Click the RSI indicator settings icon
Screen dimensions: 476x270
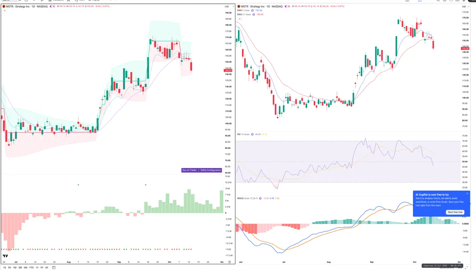[x=253, y=134]
